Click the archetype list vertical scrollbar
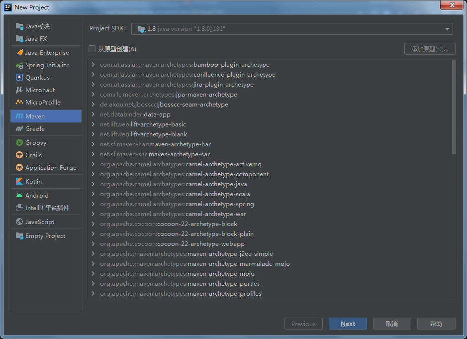This screenshot has width=467, height=339. tap(454, 108)
